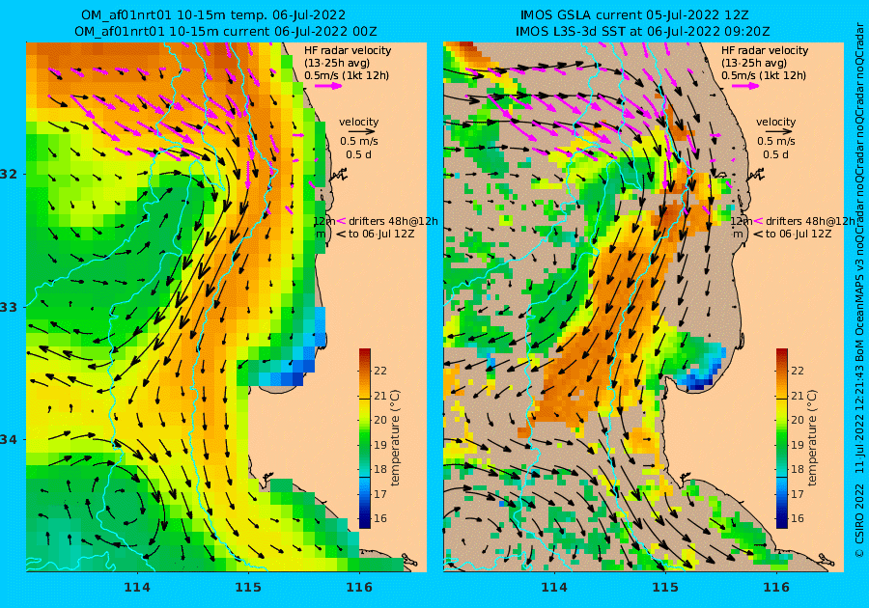
Task: Click '0.5m/s (1kt 12h)' in left map
Action: pyautogui.click(x=347, y=75)
